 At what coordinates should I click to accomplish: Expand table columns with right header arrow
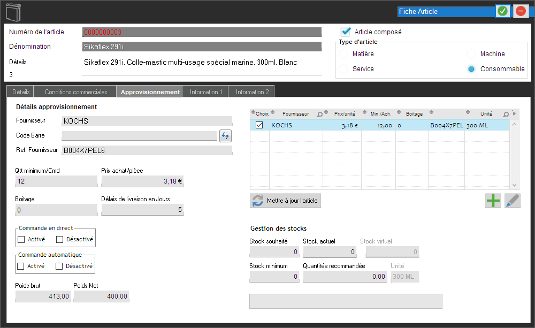coord(515,113)
